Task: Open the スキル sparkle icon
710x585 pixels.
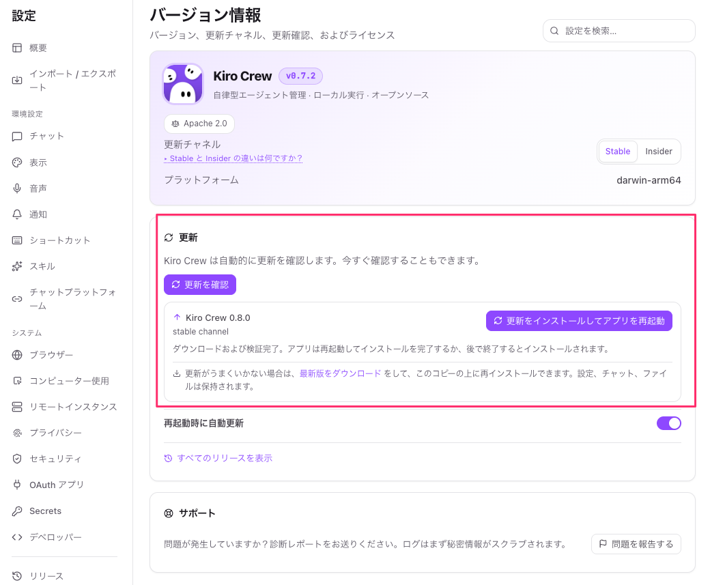Action: click(x=17, y=266)
